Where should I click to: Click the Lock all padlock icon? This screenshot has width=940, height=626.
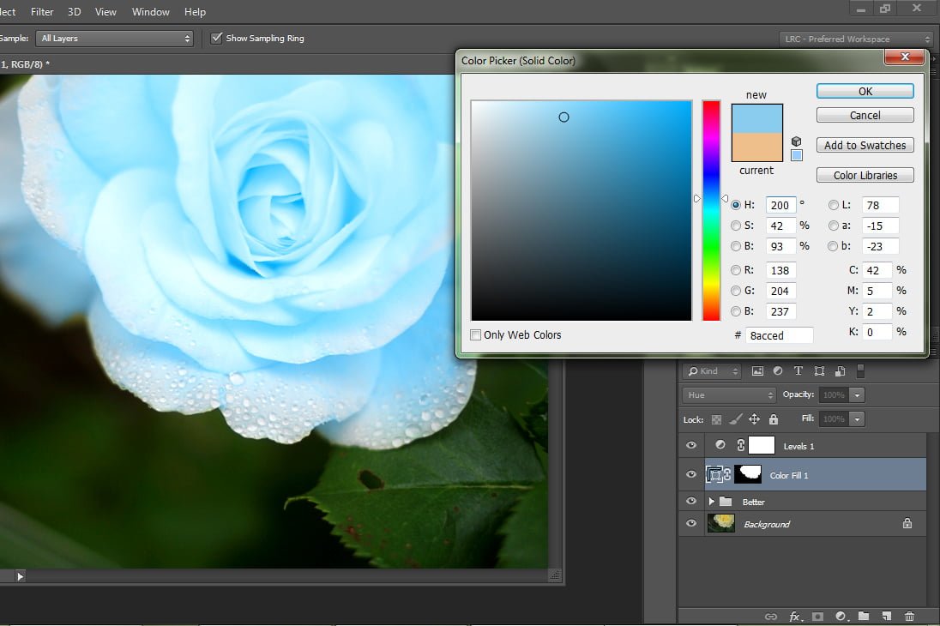coord(774,419)
